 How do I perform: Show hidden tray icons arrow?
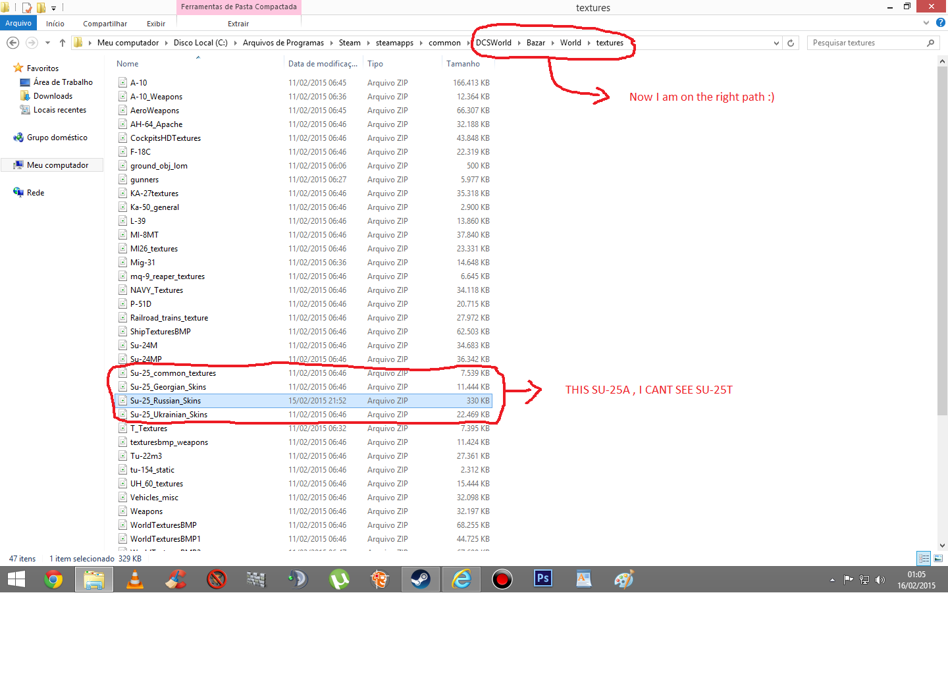point(832,580)
